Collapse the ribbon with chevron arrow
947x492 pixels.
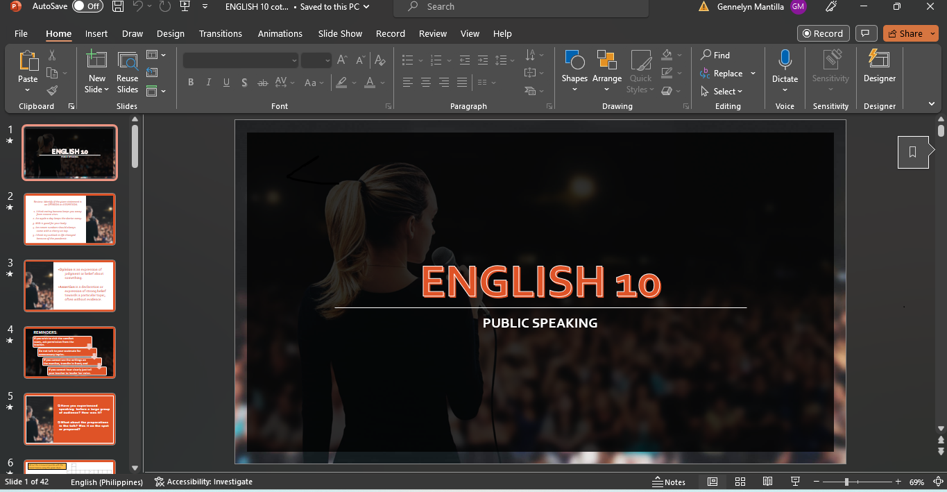coord(931,104)
